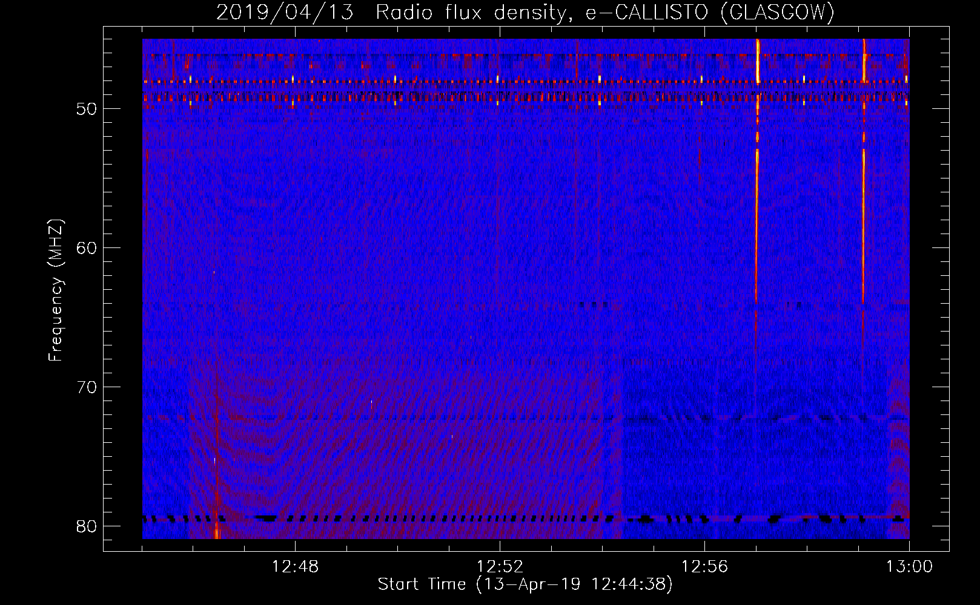Viewport: 980px width, 605px height.
Task: Click the 80 MHz frequency tick label
Action: (x=87, y=526)
